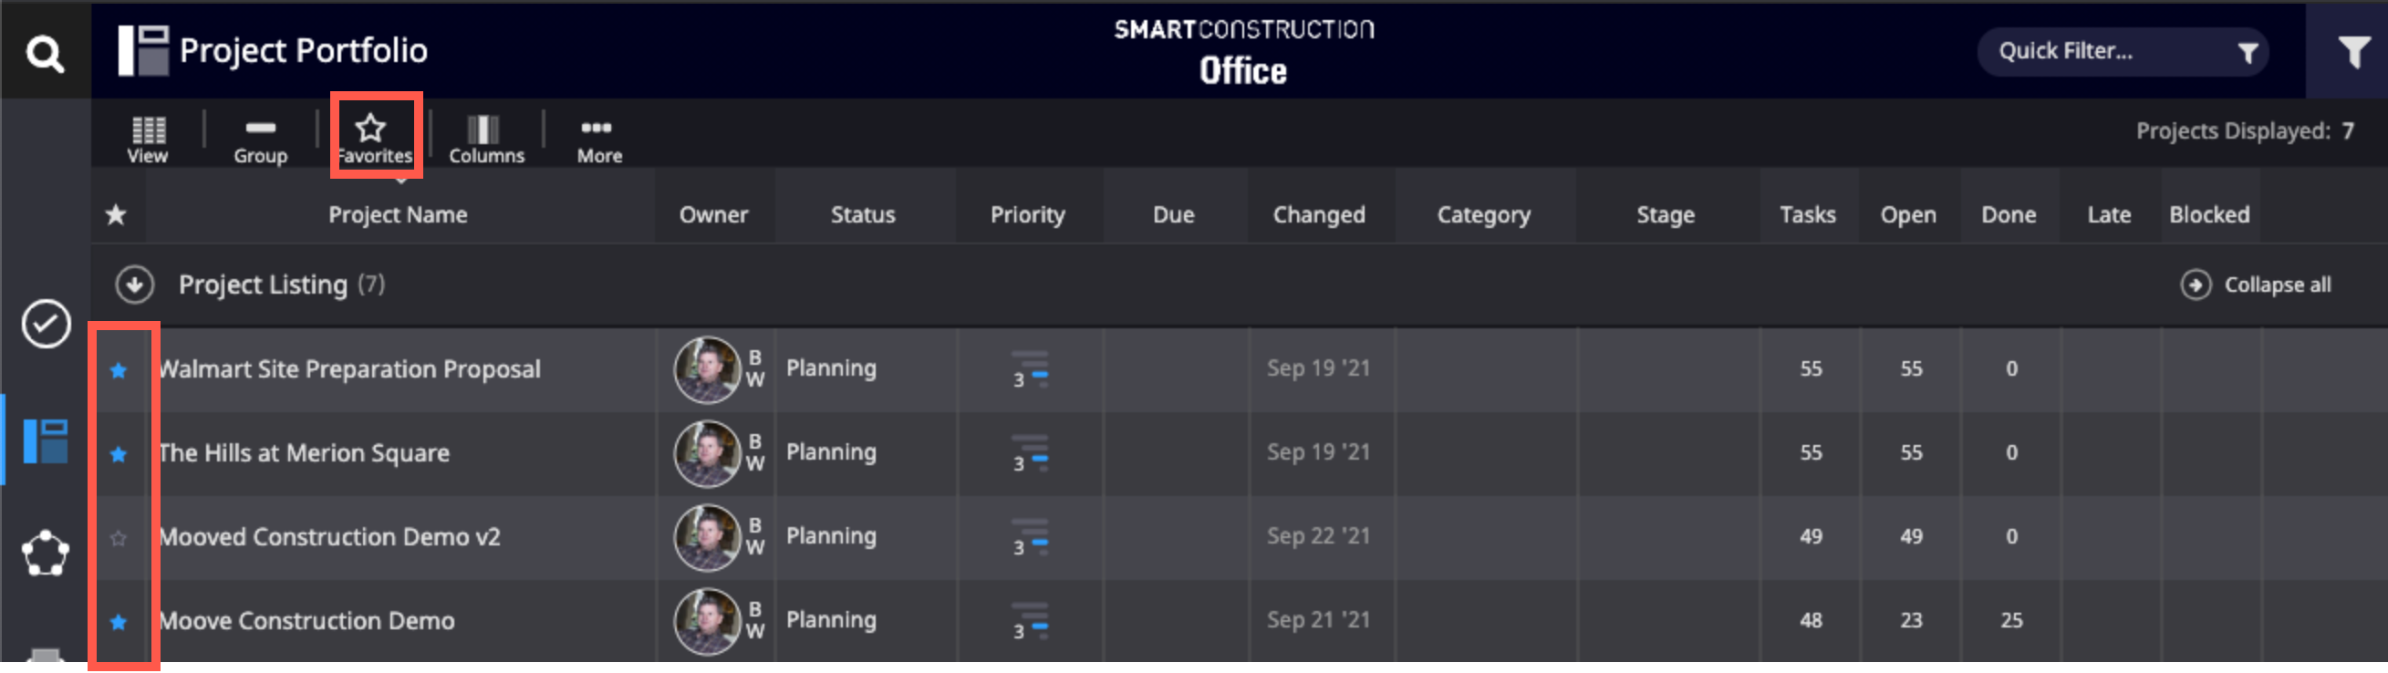The image size is (2388, 673).
Task: Open the View toolbar option
Action: pos(148,140)
